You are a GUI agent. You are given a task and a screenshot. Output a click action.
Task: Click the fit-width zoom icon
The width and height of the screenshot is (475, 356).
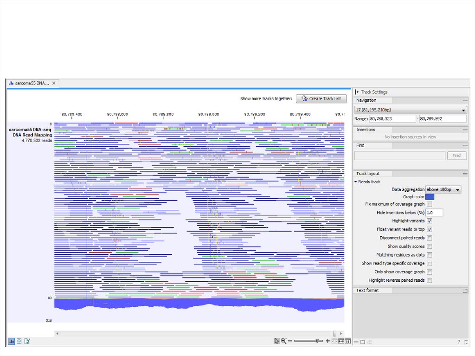pos(341,341)
